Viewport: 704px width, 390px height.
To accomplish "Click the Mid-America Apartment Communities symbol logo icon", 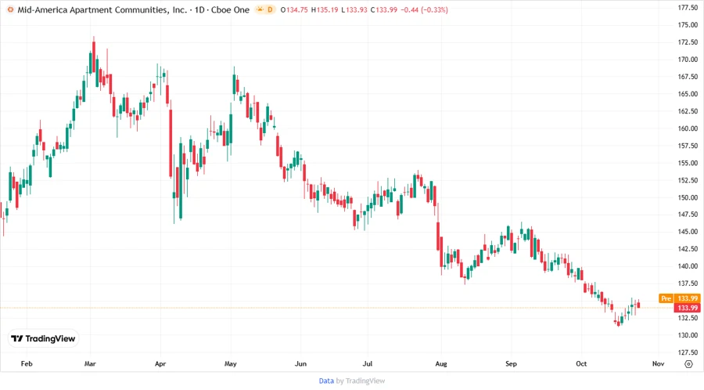I will 10,9.
